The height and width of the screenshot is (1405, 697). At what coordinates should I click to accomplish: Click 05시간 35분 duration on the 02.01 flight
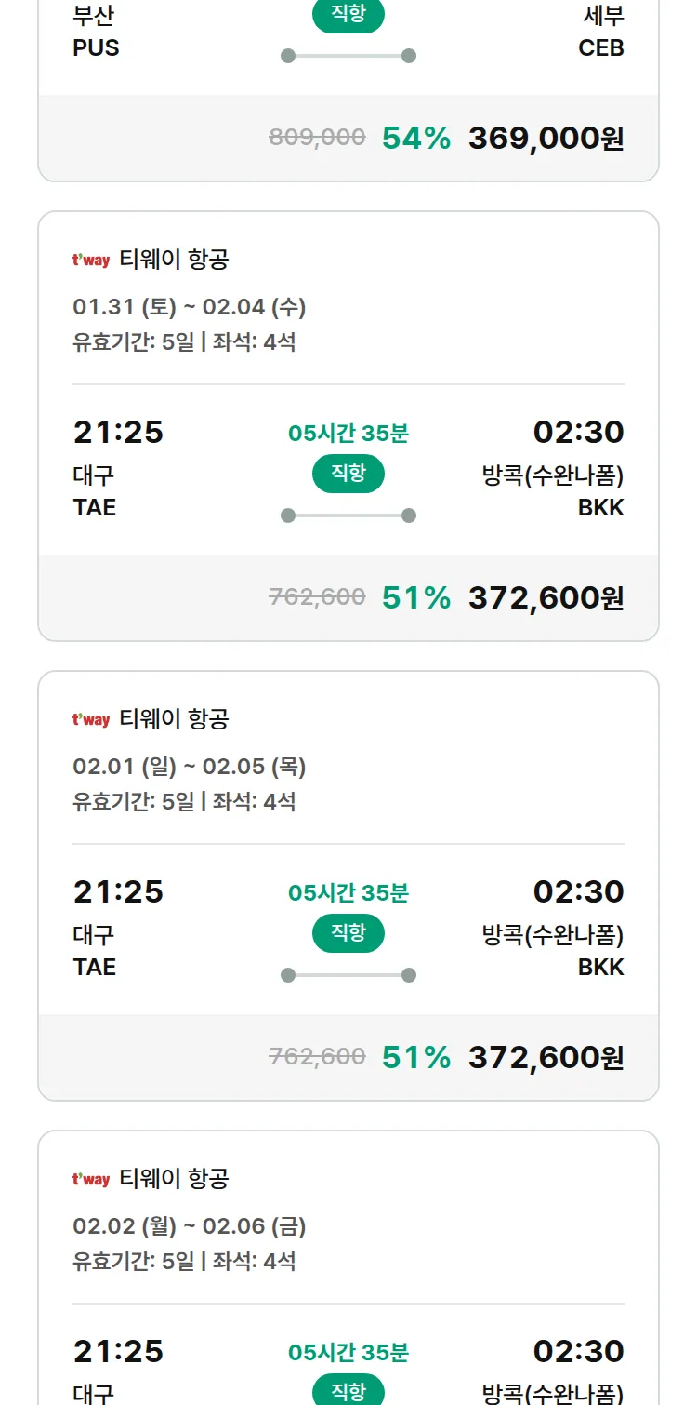coord(348,893)
